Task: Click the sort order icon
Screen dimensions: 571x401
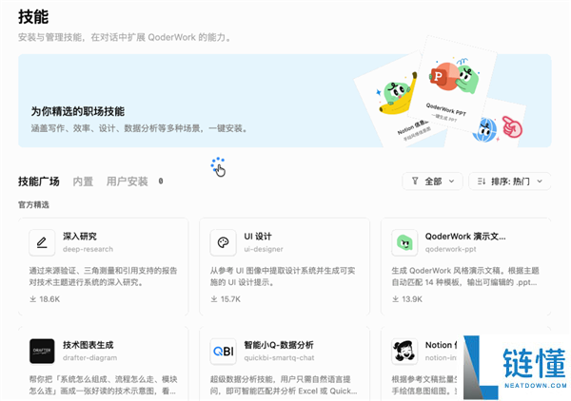Action: 482,181
